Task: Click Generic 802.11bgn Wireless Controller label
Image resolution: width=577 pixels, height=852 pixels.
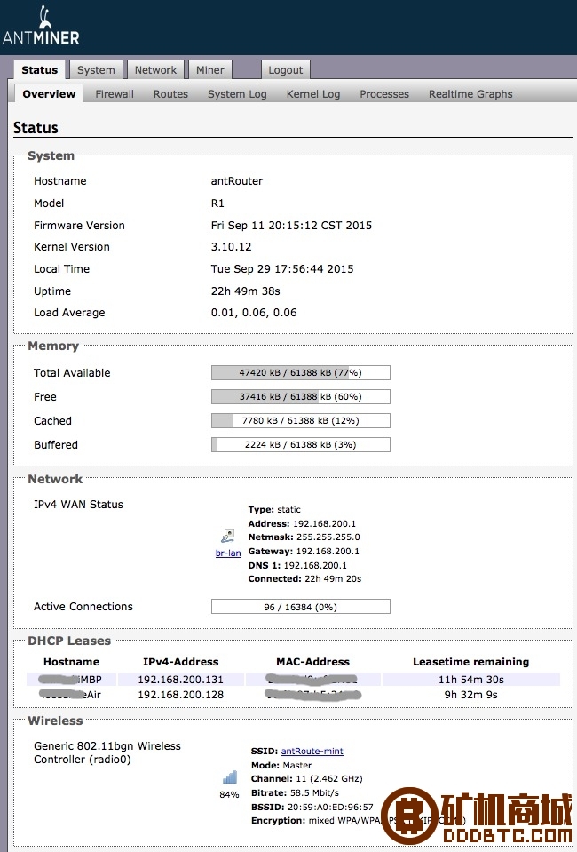Action: tap(107, 752)
